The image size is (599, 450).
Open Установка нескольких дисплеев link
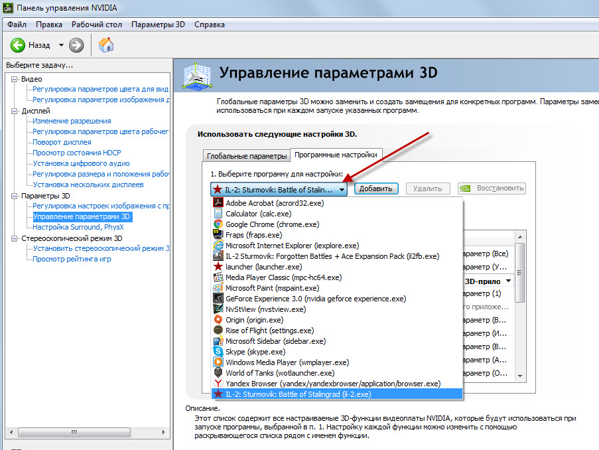tap(88, 185)
